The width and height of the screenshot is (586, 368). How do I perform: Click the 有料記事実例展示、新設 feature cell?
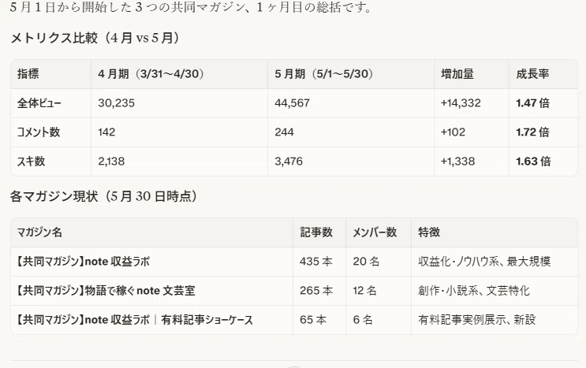click(477, 319)
